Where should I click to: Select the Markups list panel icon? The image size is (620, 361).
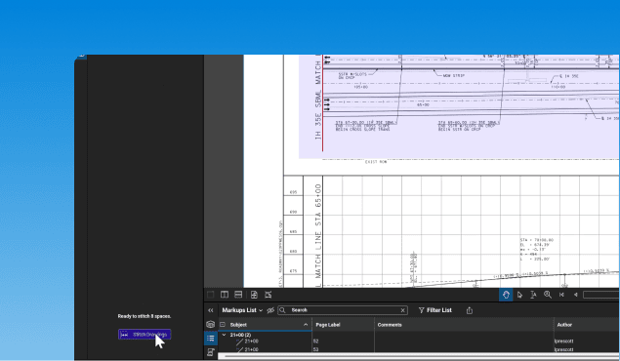[211, 339]
